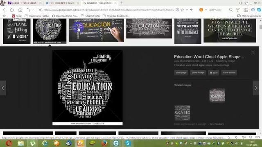Show the next image with right arrow
262x147 pixels.
256,88
